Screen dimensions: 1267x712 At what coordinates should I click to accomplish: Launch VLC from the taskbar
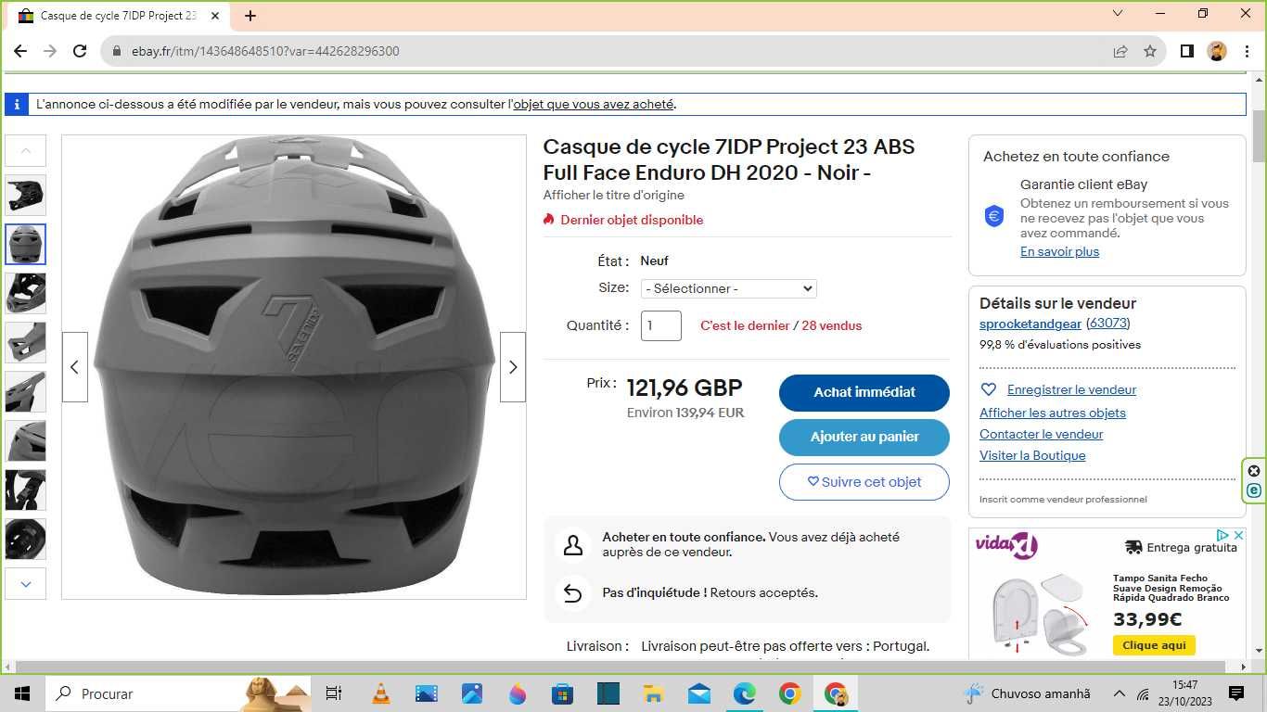click(x=381, y=693)
